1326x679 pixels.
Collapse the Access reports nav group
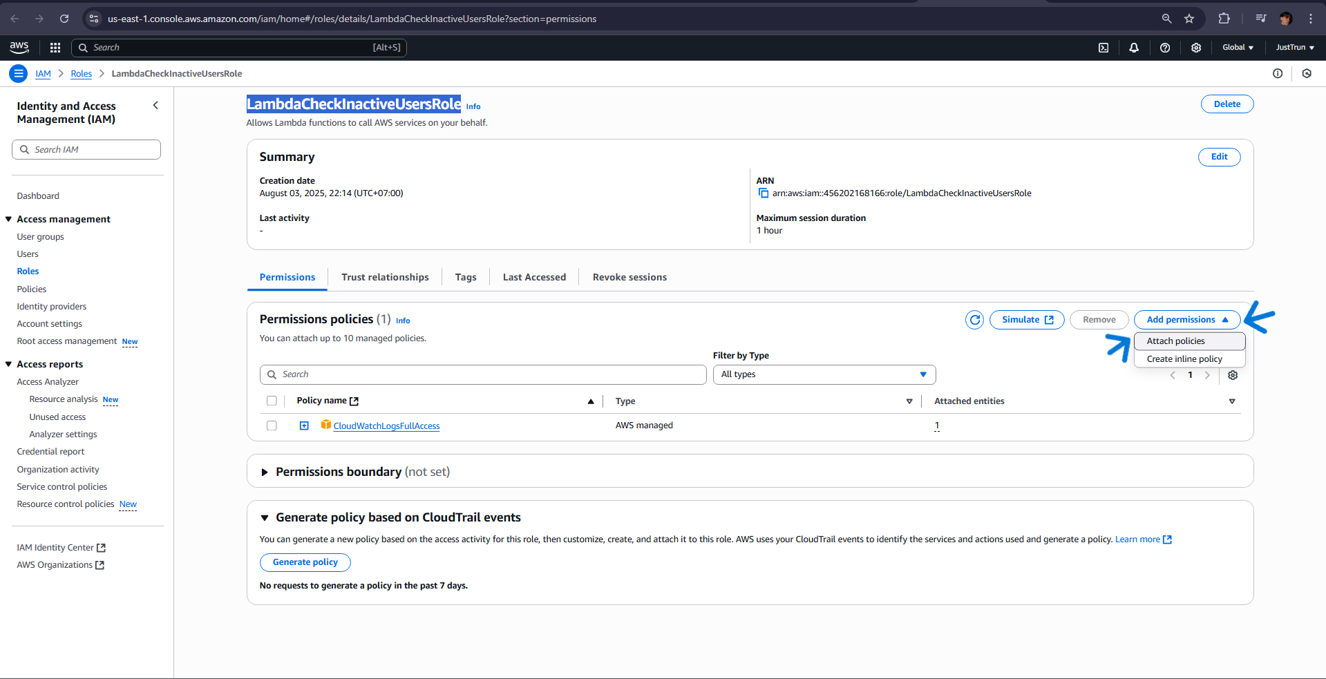coord(8,364)
